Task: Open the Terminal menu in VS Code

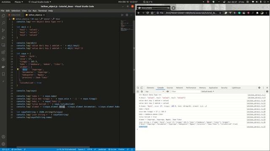Action: tap(42, 10)
